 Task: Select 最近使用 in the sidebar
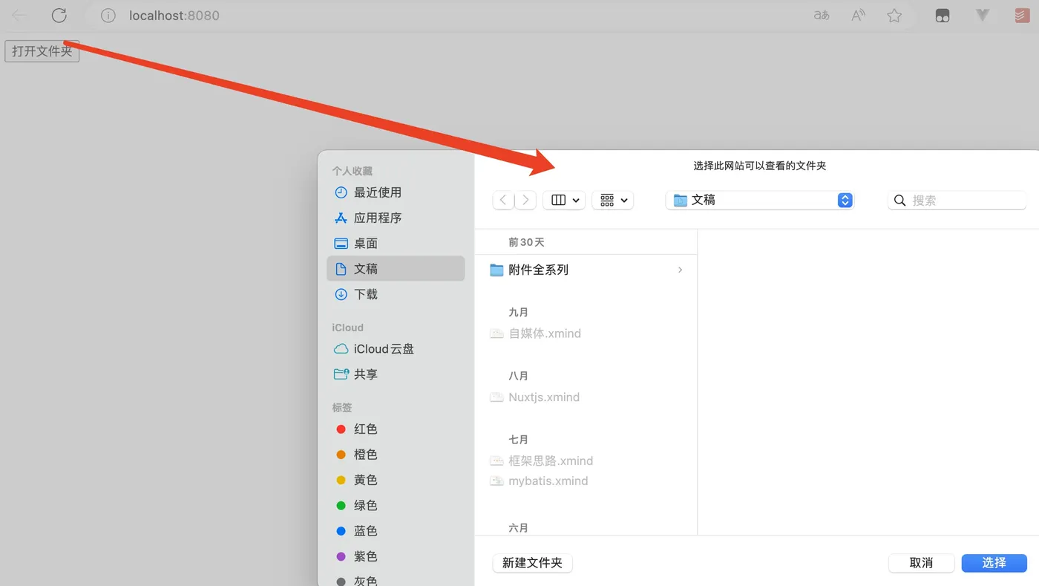[396, 192]
